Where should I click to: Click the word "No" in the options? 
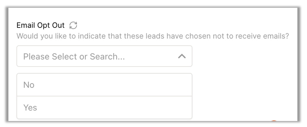pyautogui.click(x=29, y=85)
